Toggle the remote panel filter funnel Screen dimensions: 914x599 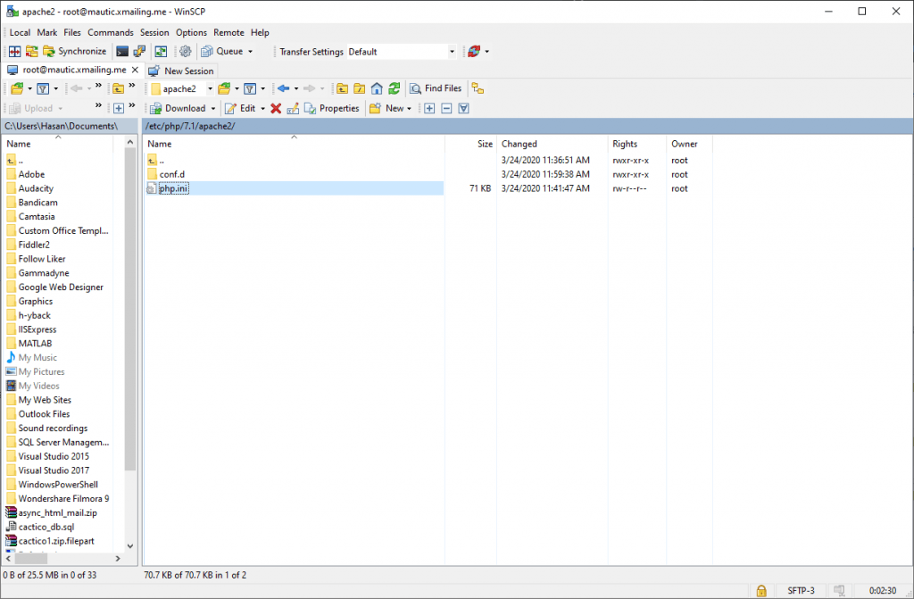(x=250, y=88)
